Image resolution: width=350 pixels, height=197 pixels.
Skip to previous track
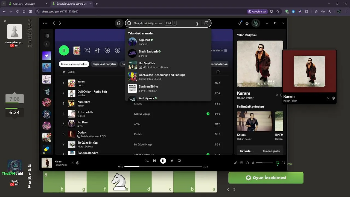[x=154, y=161]
